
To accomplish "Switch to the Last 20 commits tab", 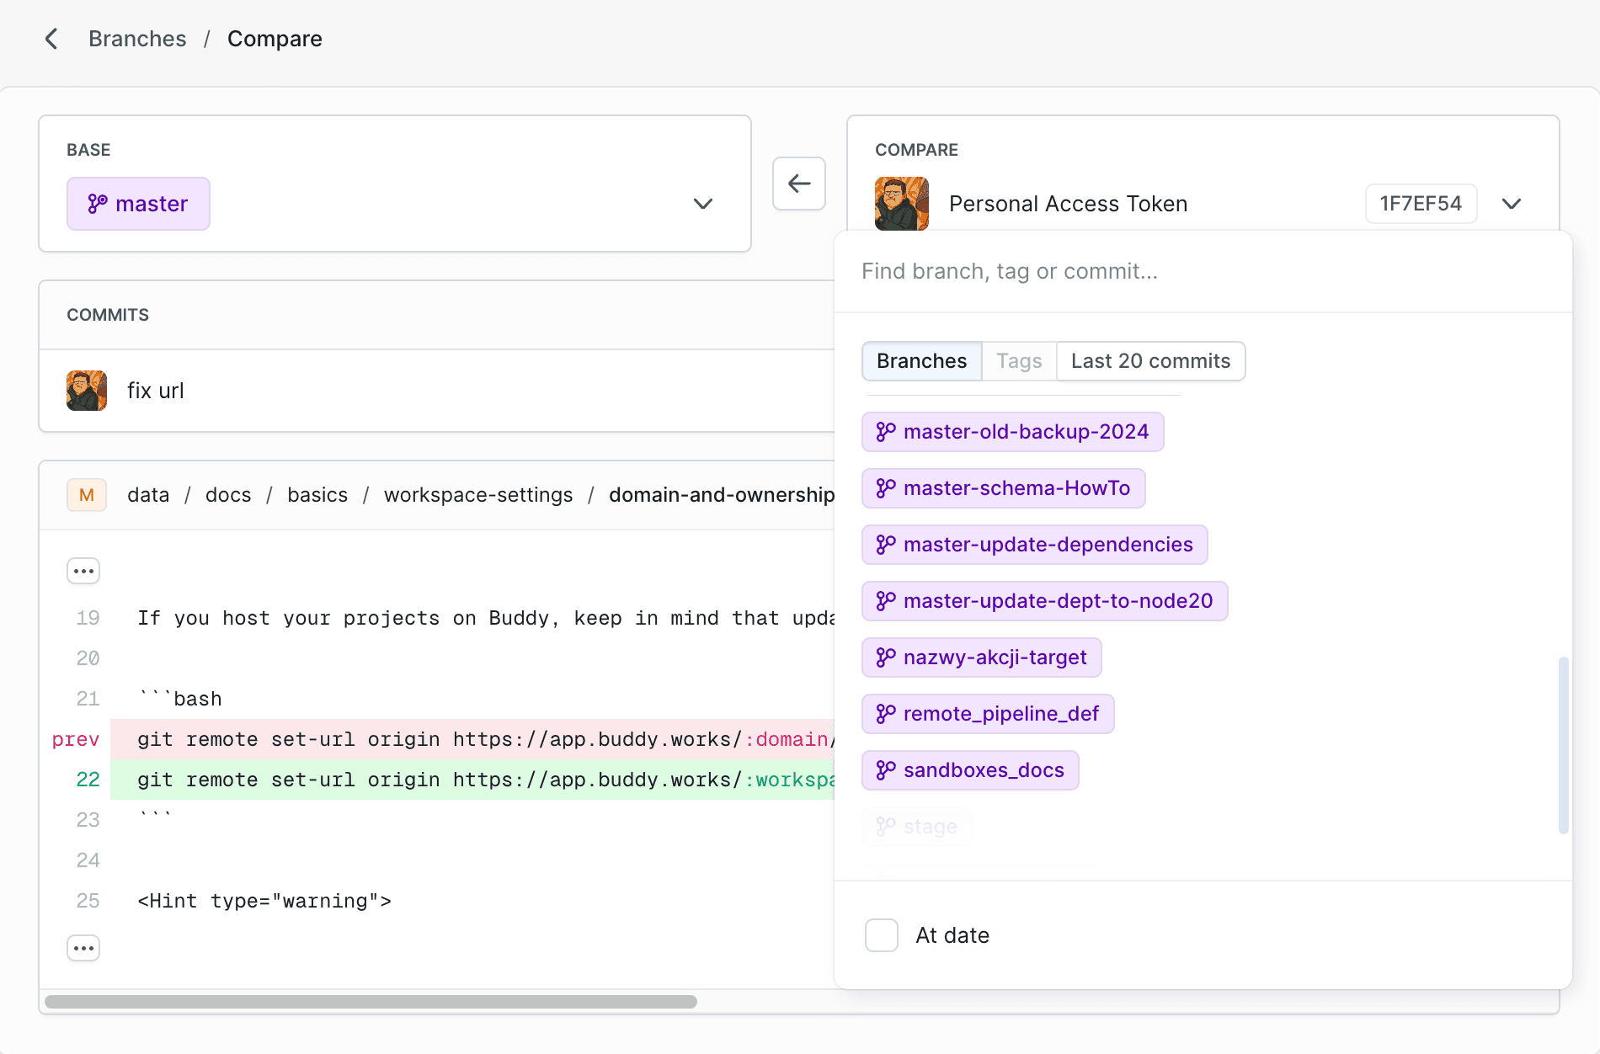I will click(1150, 361).
